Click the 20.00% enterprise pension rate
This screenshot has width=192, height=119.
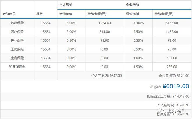point(138,23)
